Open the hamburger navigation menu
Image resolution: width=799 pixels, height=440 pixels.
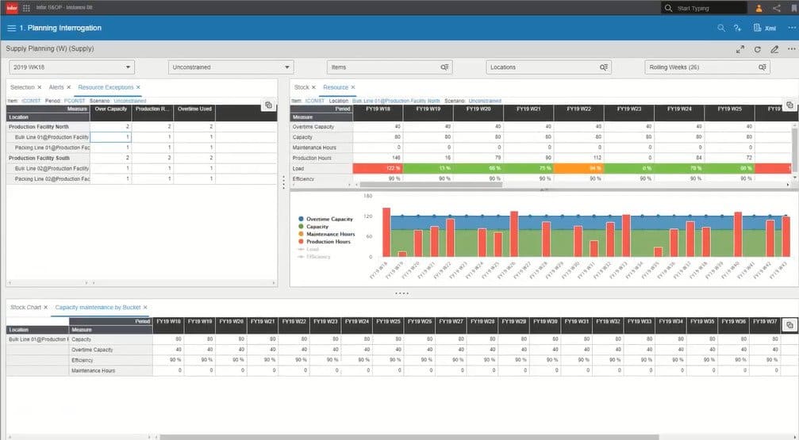coord(11,28)
